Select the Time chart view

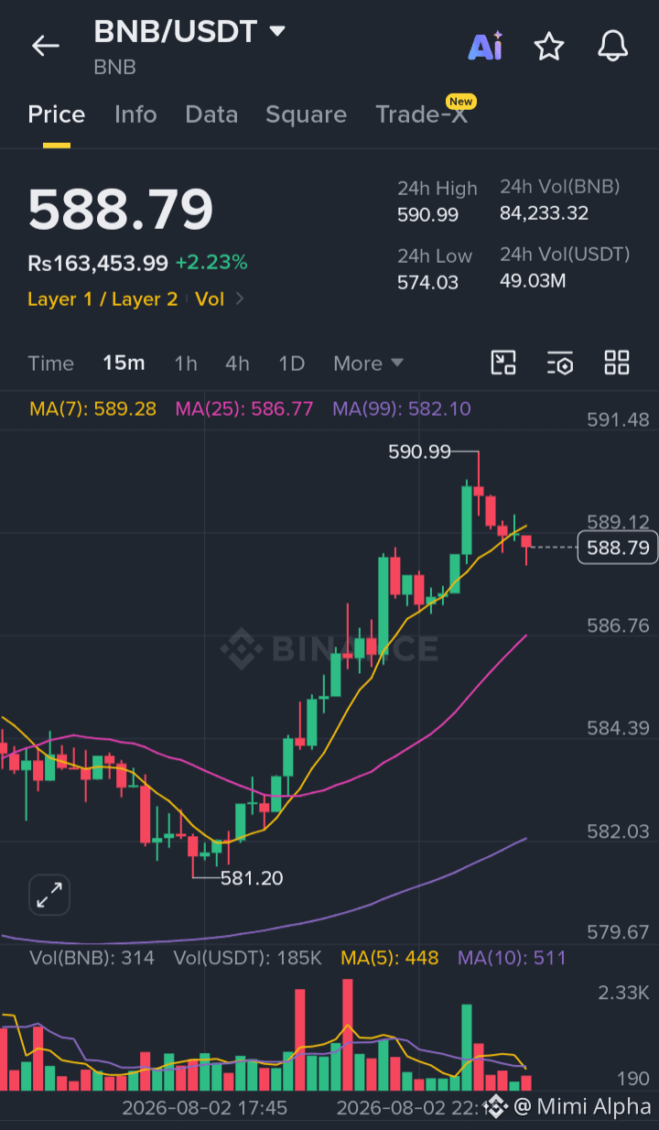point(50,364)
